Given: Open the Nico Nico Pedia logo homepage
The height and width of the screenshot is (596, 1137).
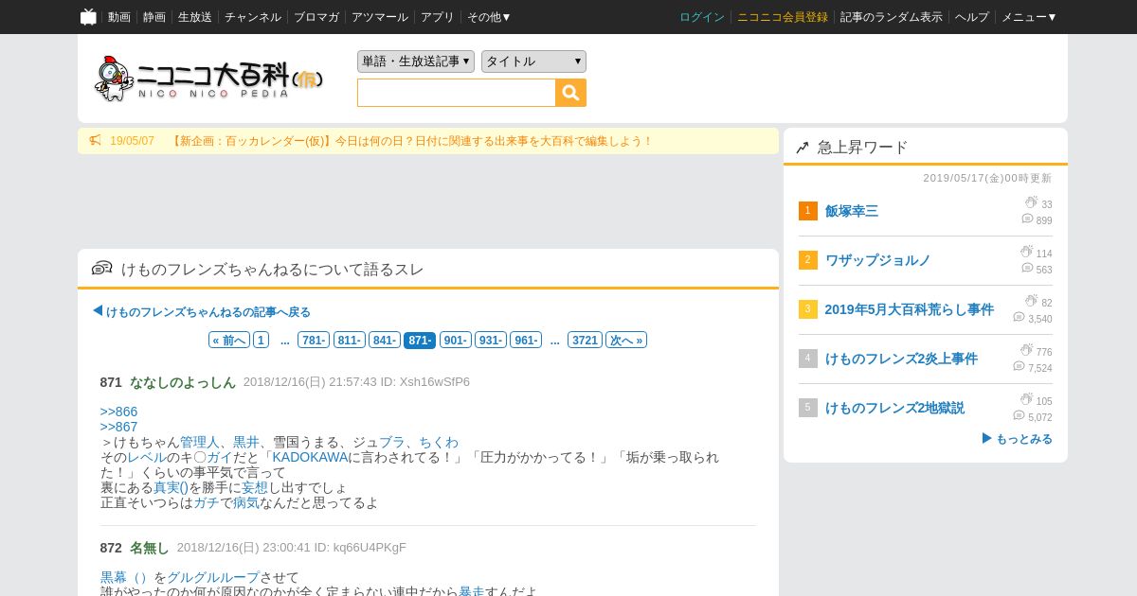Looking at the screenshot, I should point(208,79).
